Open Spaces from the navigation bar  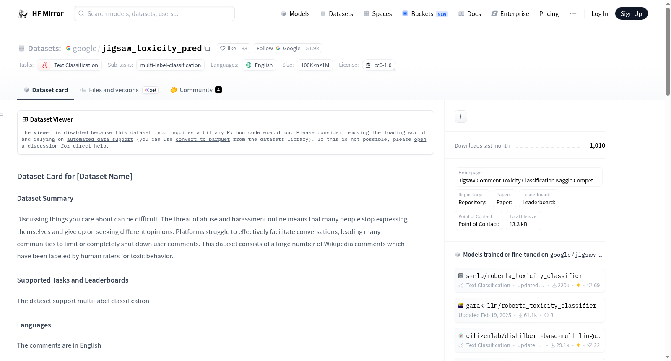[x=378, y=13]
